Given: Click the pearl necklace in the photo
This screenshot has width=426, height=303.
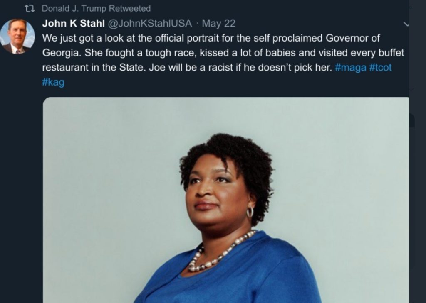Looking at the screenshot, I should click(220, 252).
